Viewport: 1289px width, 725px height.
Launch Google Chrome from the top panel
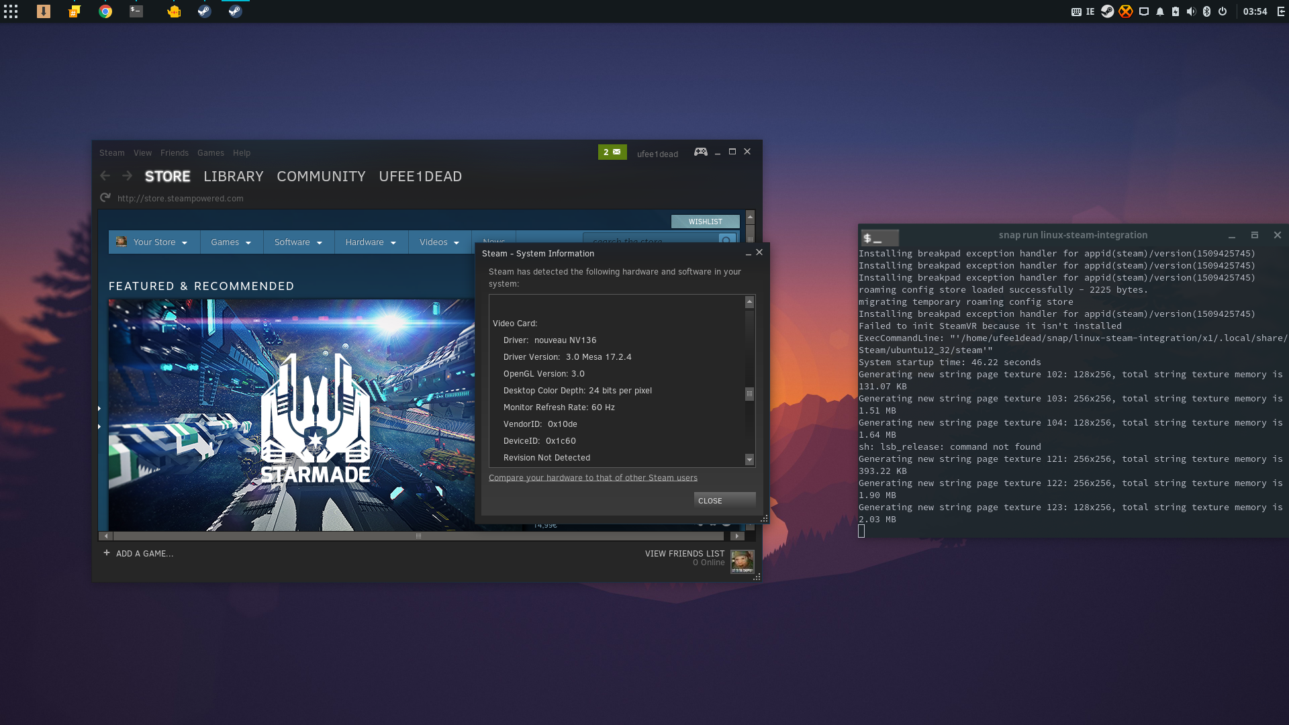[x=105, y=11]
